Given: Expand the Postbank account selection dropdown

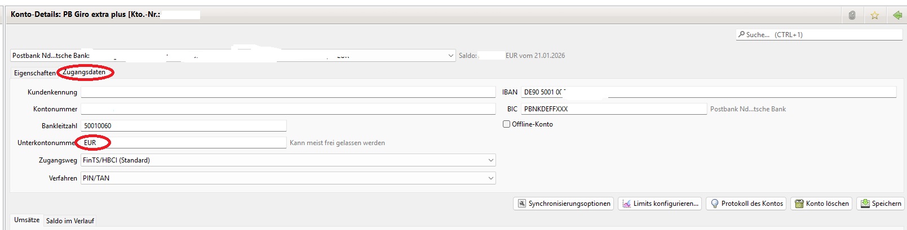Looking at the screenshot, I should (x=450, y=56).
